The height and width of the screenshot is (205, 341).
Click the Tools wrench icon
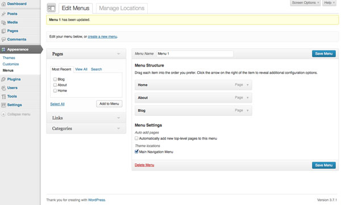(3, 97)
